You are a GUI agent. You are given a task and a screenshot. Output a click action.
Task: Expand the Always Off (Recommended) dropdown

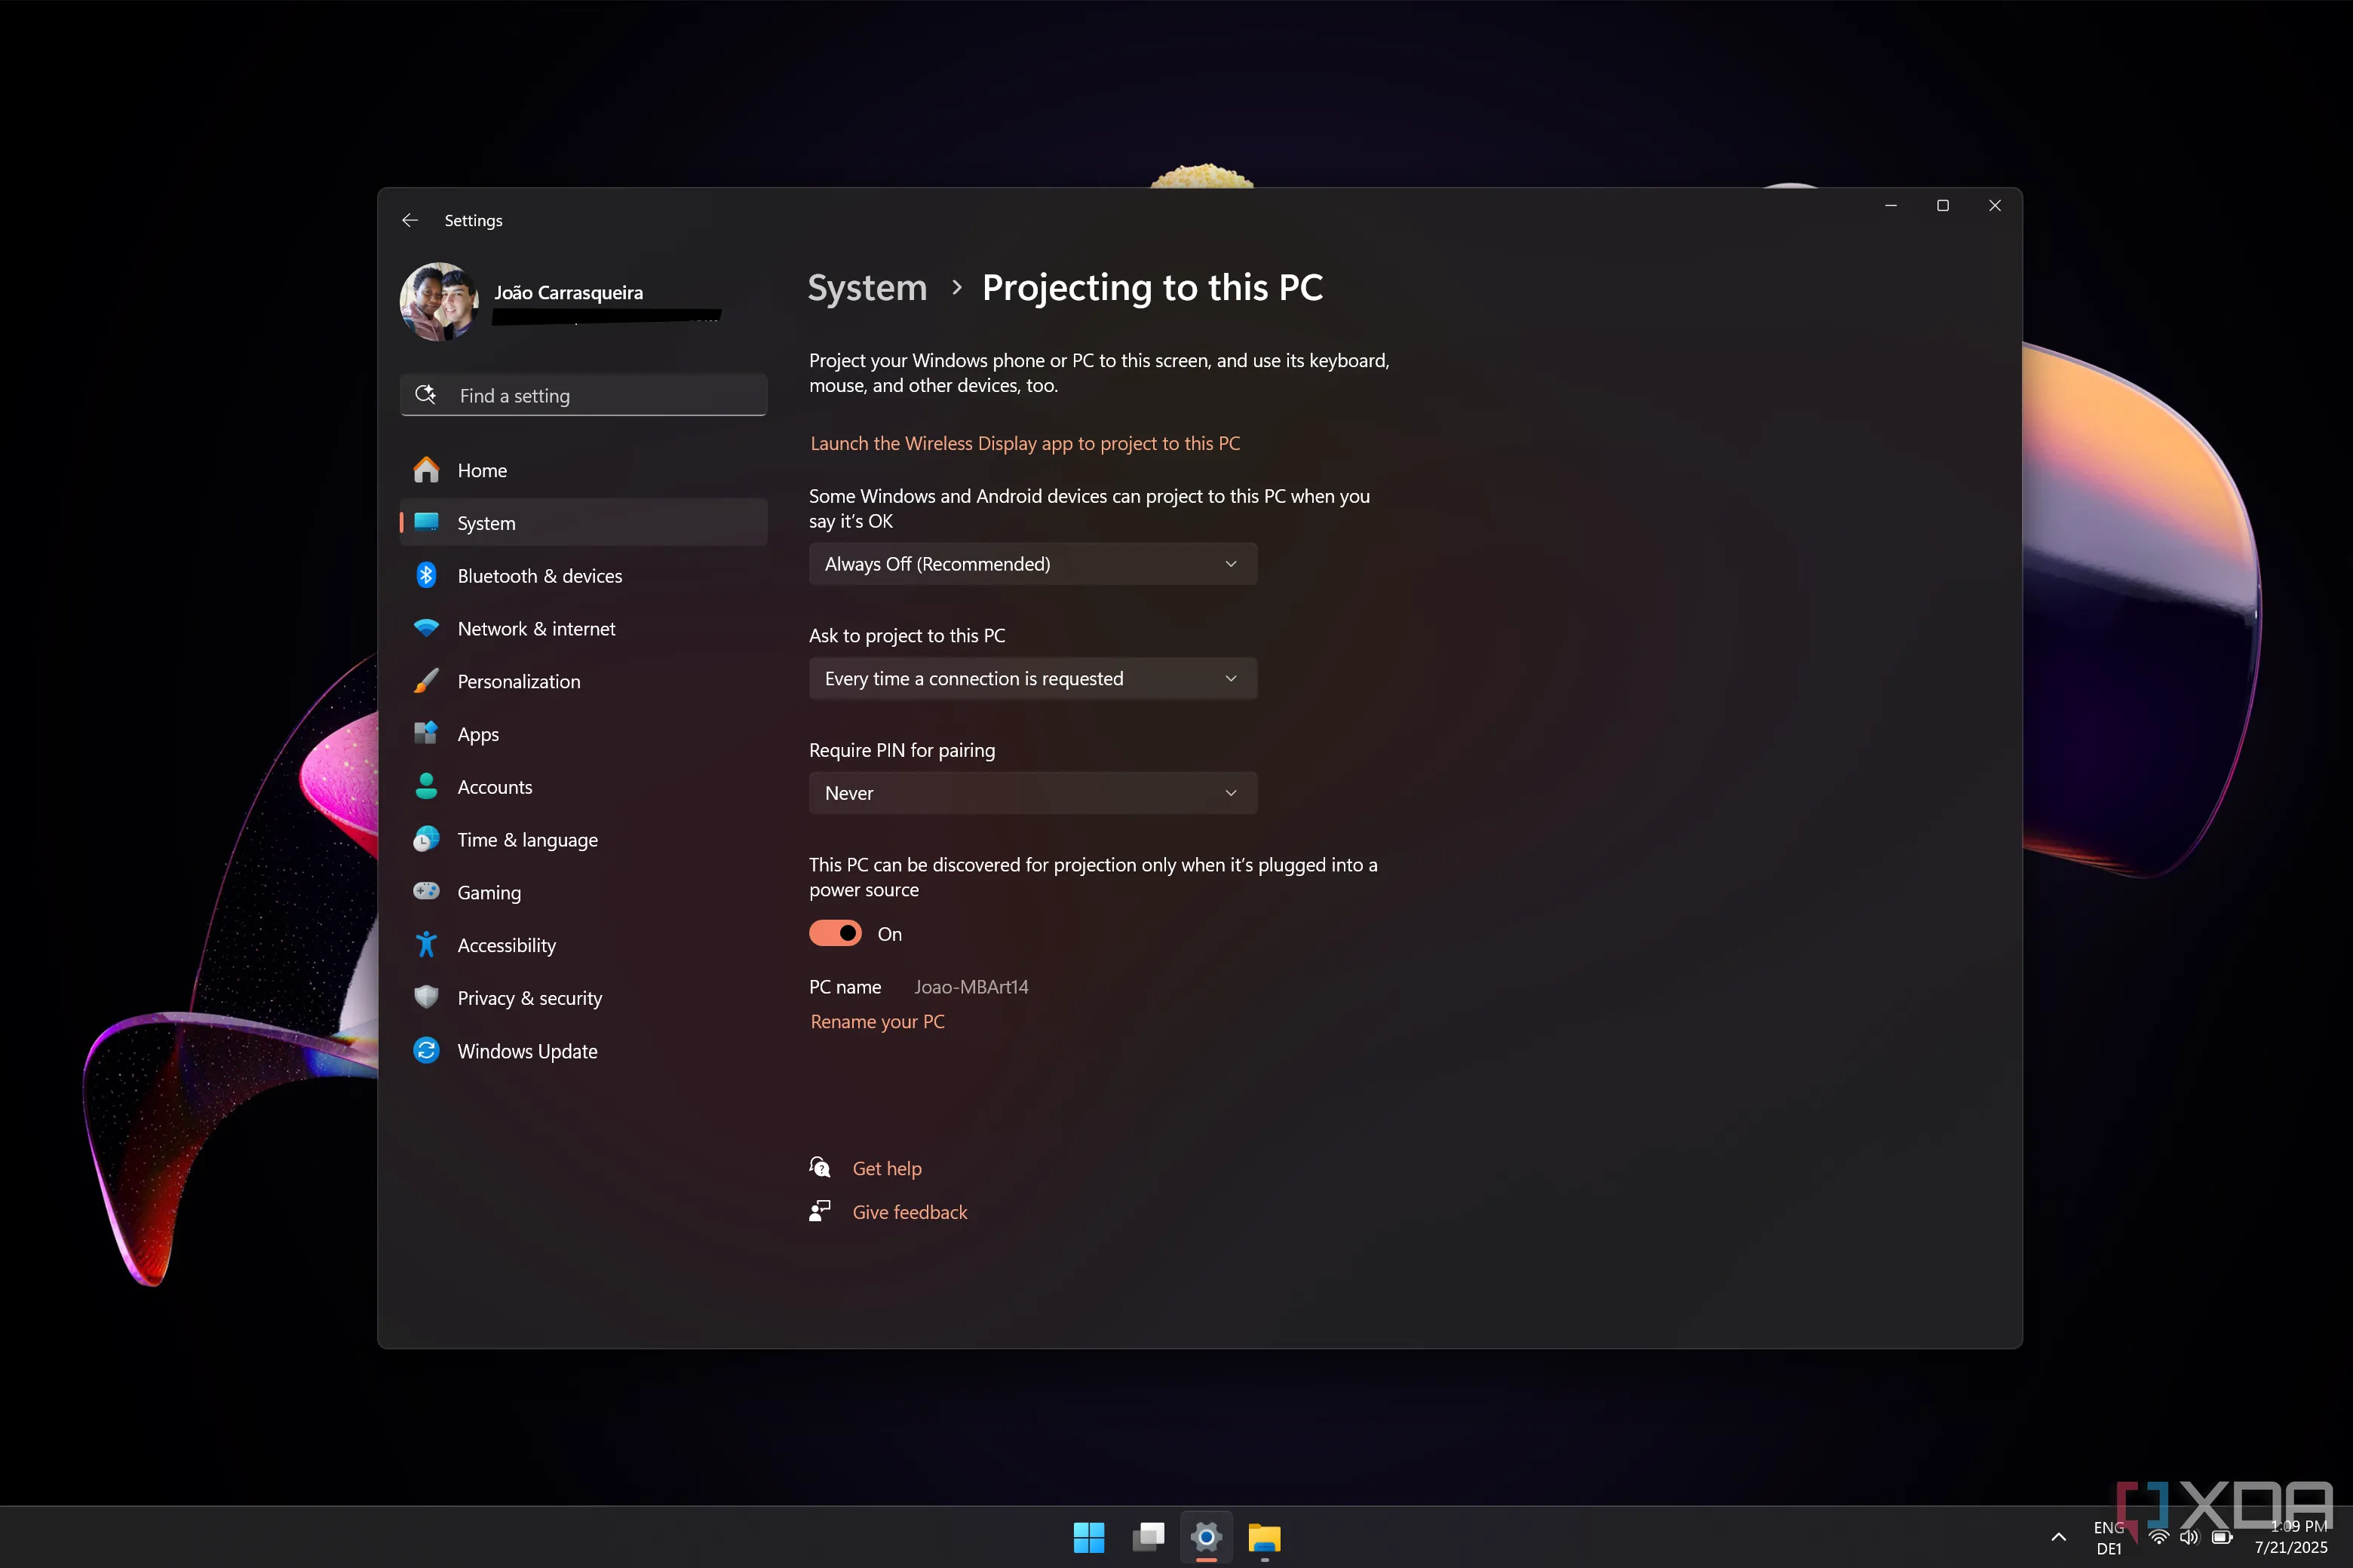click(x=1032, y=564)
